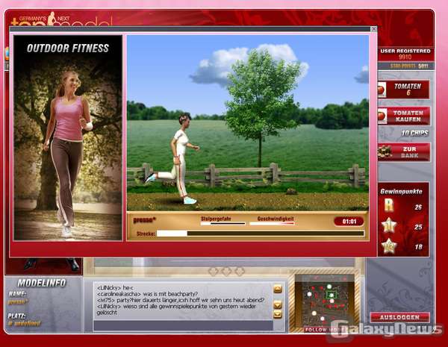448x347 pixels.
Task: Click the Tomaten 6 counter
Action: pos(404,90)
